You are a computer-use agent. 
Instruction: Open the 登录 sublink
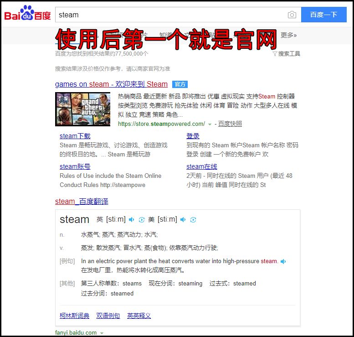tap(193, 136)
